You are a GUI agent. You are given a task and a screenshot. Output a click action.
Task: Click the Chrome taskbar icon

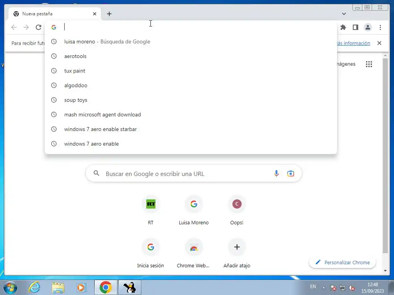point(105,287)
